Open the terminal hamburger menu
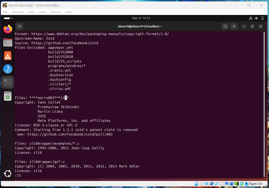269x188 pixels. coord(234,26)
